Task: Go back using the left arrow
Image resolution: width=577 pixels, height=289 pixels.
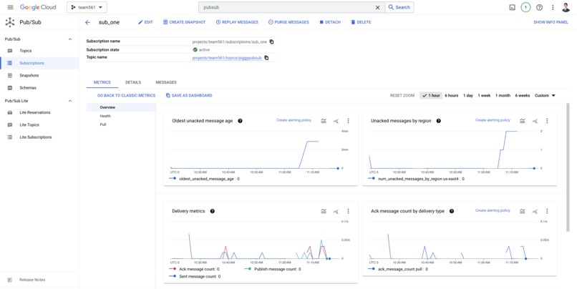Action: coord(87,22)
